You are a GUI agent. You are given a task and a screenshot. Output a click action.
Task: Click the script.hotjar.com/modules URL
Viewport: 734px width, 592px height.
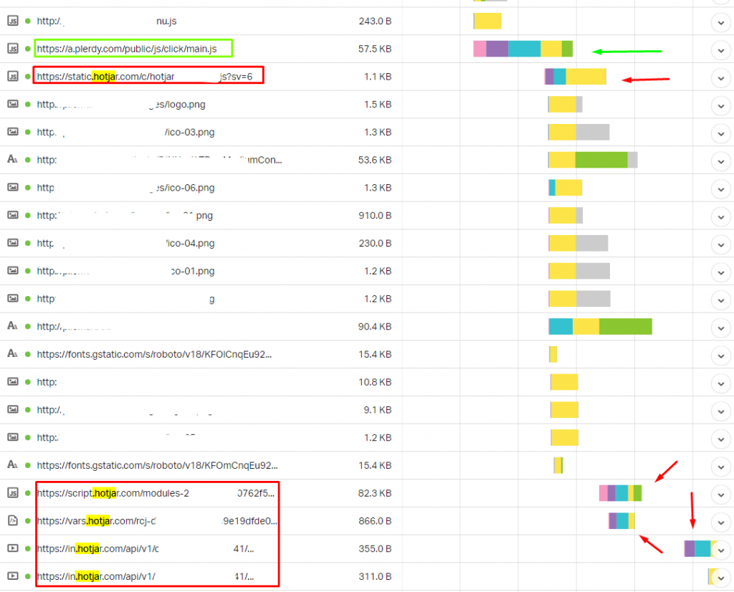156,493
